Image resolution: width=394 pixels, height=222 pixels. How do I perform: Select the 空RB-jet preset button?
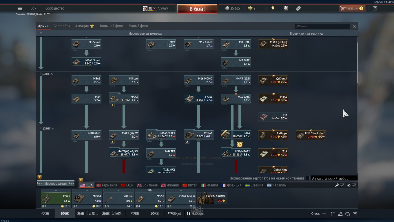[175, 214]
